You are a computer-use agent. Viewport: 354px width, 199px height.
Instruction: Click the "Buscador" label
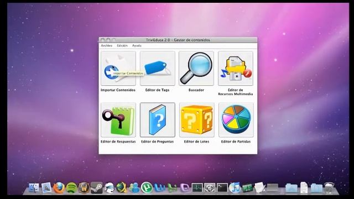click(196, 90)
